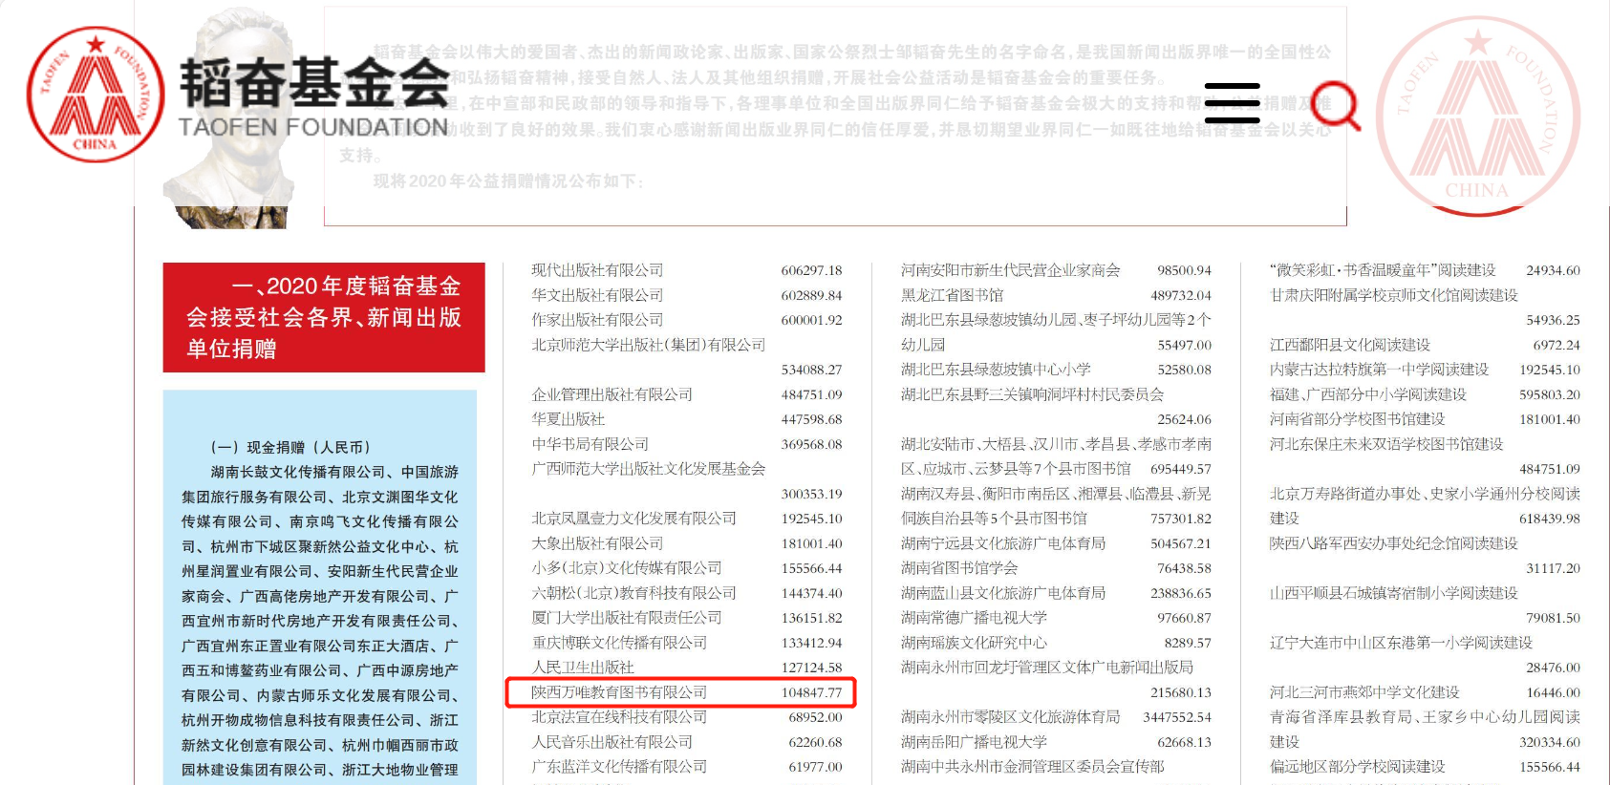Screen dimensions: 1610x785
Task: Select 湖南永州市回龙圩管理区文体广电新闻出版局
Action: [x=1047, y=668]
